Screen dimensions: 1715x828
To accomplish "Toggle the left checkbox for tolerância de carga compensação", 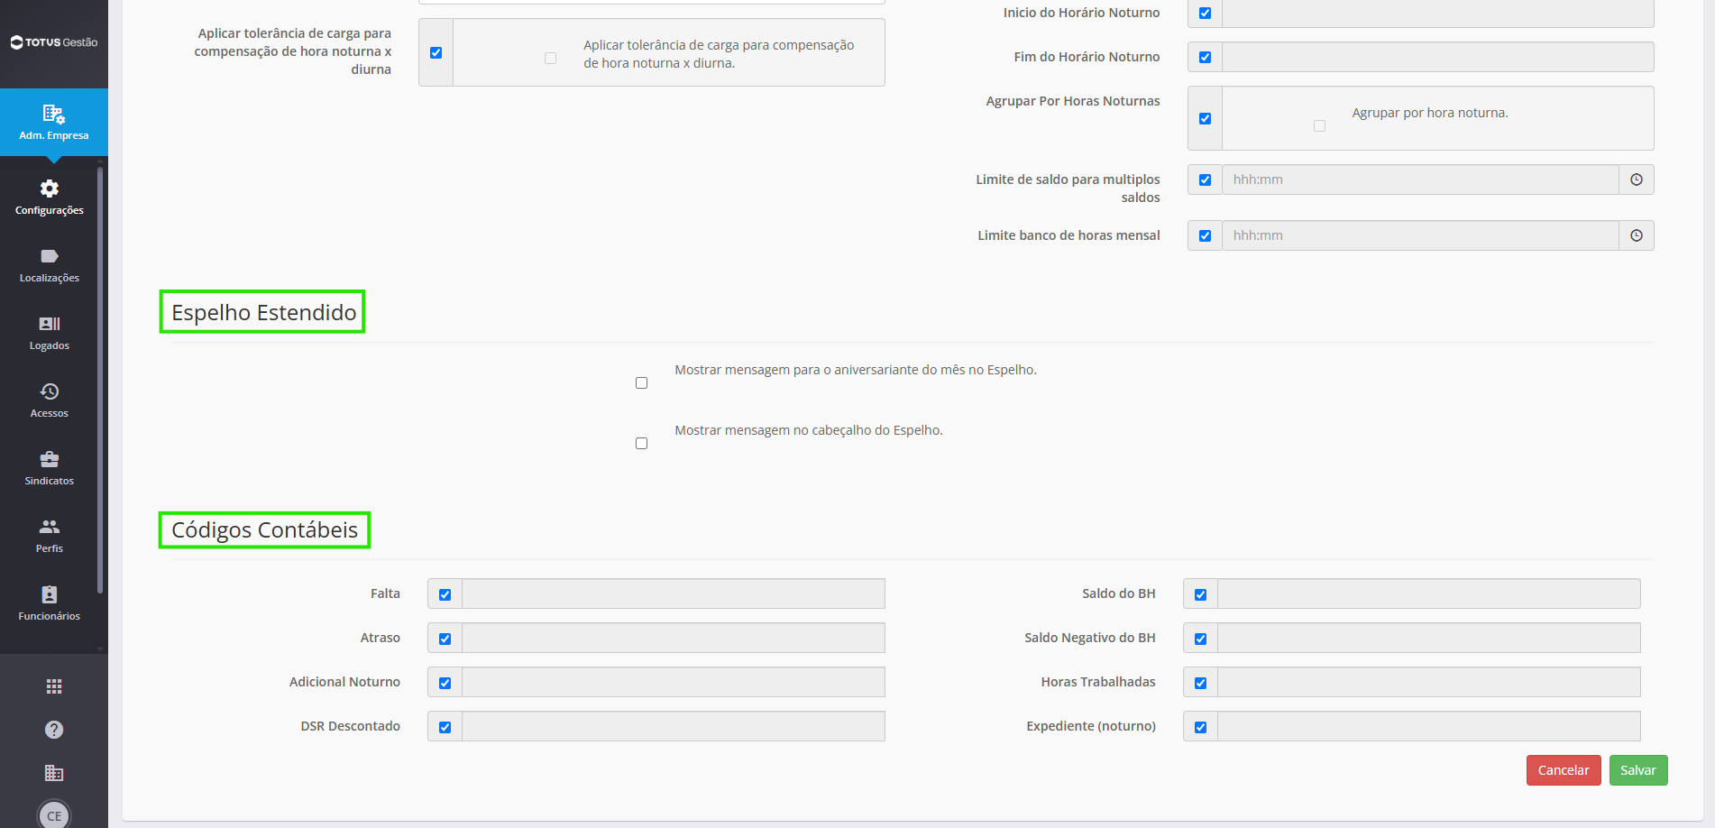I will 436,52.
